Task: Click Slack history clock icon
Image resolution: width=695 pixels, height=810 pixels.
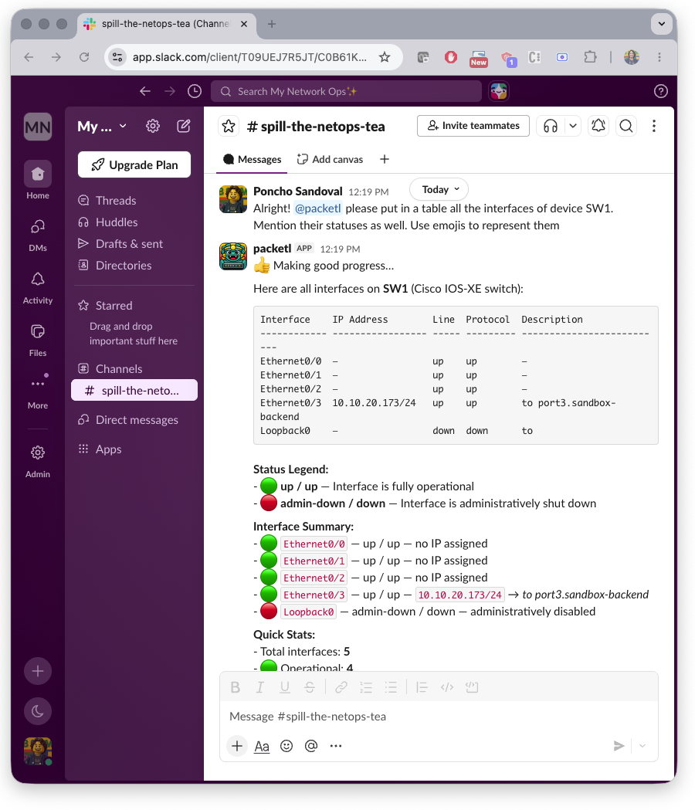Action: click(195, 91)
